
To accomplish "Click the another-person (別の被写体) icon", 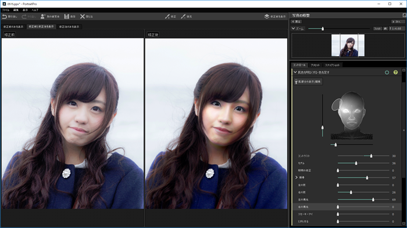I will (x=43, y=17).
